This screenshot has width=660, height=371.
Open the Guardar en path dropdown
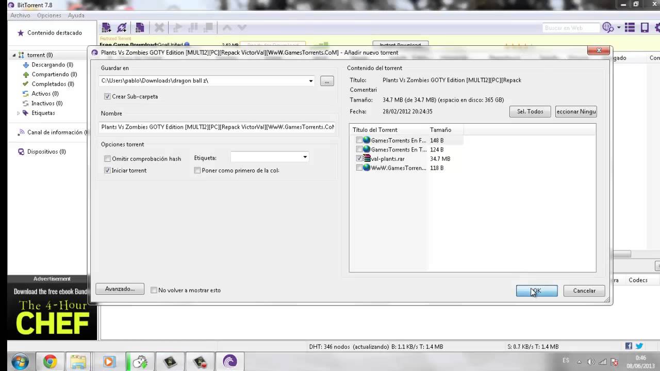310,81
